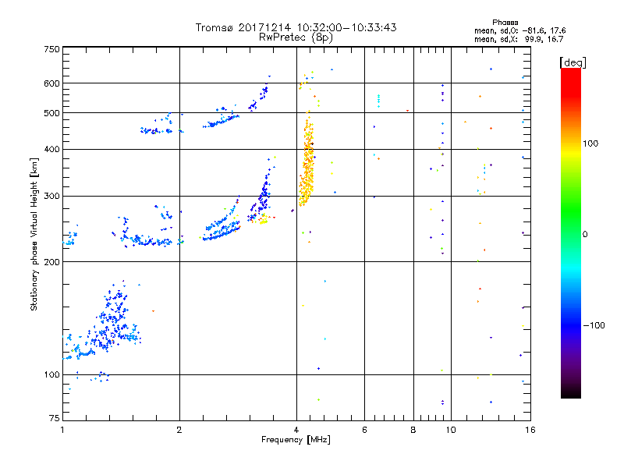This screenshot has height=468, width=624.
Task: Click the x-axis tick label '4'
Action: (x=296, y=430)
